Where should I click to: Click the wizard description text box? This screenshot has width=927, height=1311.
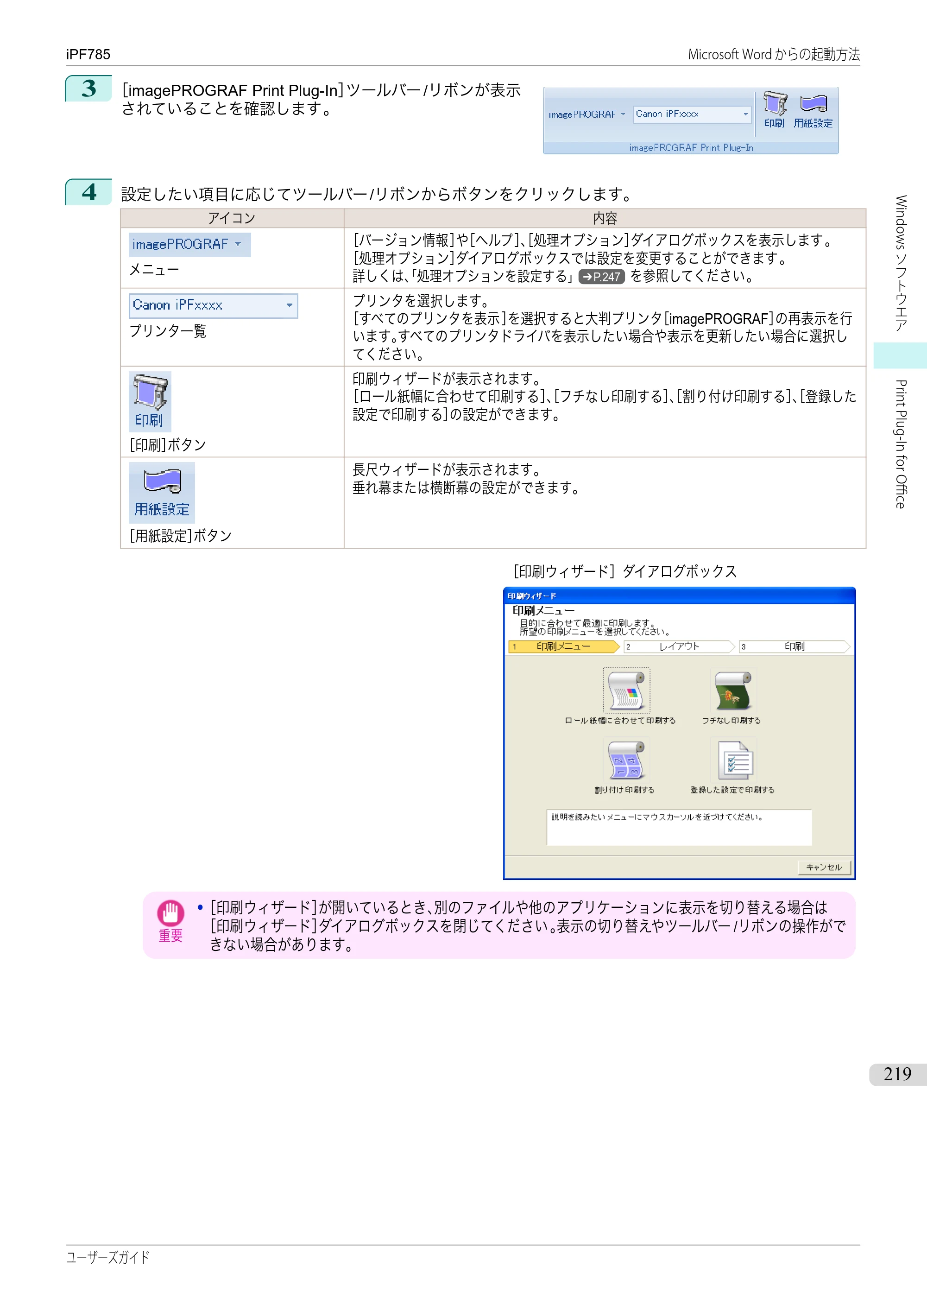(679, 827)
